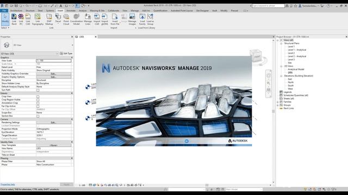348x195 pixels.
Task: Open the File menu tab
Action: (x=4, y=11)
